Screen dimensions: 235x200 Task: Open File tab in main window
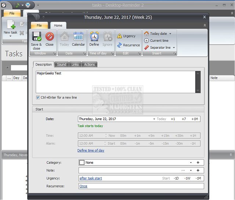point(12,13)
